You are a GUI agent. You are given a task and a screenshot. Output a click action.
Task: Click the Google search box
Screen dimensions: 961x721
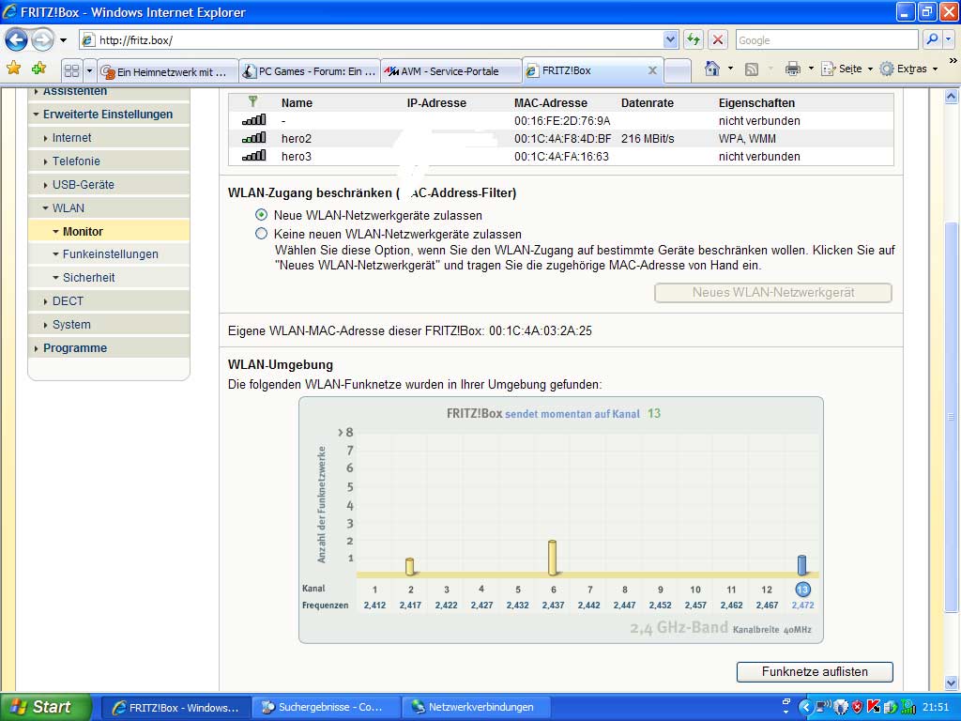[827, 39]
